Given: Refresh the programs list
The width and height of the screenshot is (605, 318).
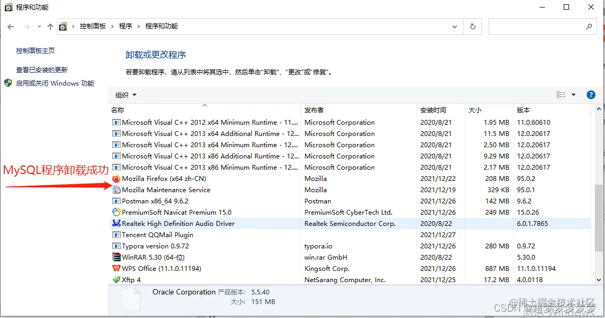Looking at the screenshot, I should pos(472,27).
